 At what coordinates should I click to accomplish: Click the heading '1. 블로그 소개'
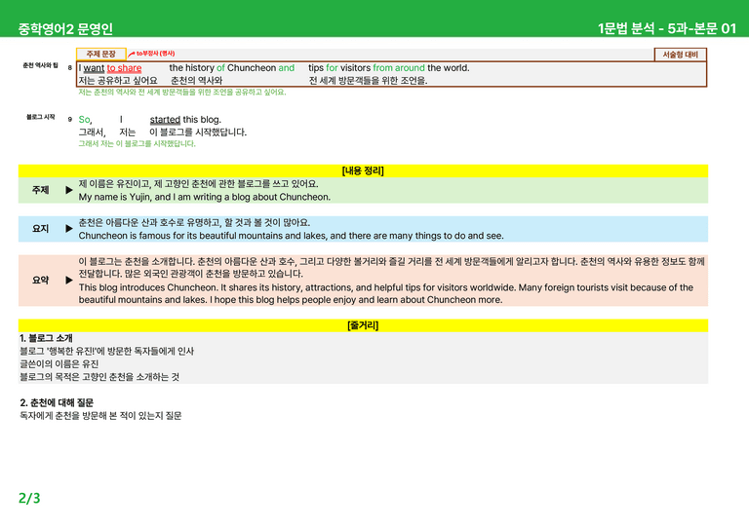pyautogui.click(x=46, y=338)
